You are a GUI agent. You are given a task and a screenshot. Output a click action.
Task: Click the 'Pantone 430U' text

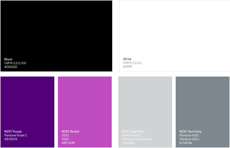[189, 139]
